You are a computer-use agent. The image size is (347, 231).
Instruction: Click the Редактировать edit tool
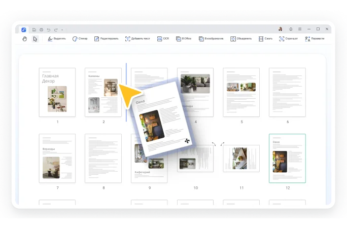pos(107,38)
